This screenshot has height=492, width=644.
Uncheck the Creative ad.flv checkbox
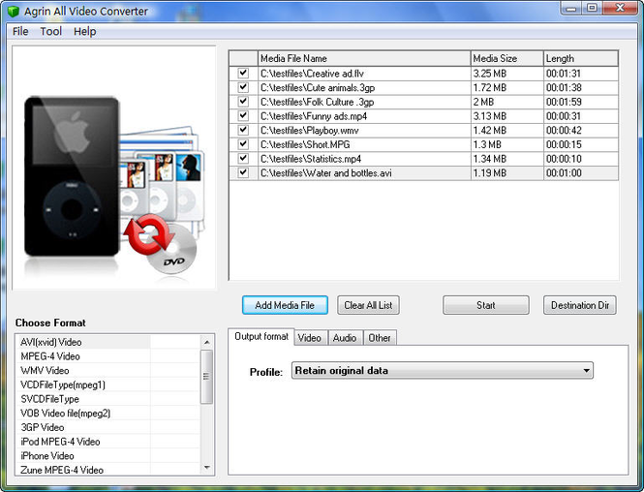pos(243,73)
